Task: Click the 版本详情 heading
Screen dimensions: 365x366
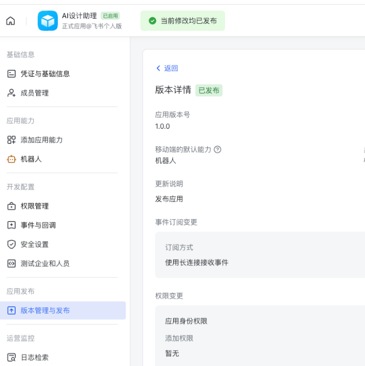Action: click(173, 90)
